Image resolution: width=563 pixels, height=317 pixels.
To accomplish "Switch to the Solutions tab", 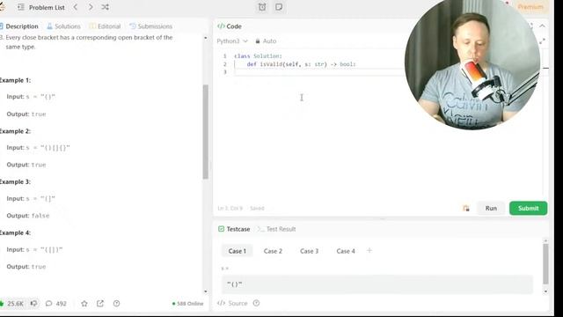I will click(63, 26).
